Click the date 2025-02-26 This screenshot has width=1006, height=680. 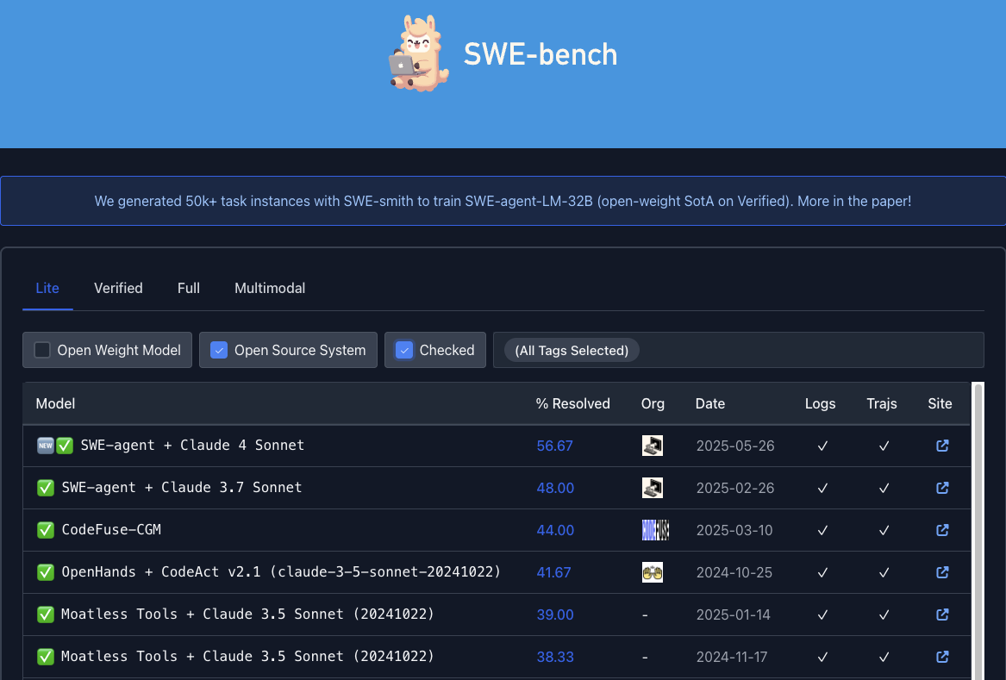click(735, 488)
